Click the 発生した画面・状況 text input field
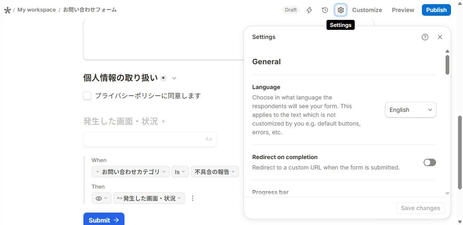This screenshot has height=225, width=463. (150, 139)
